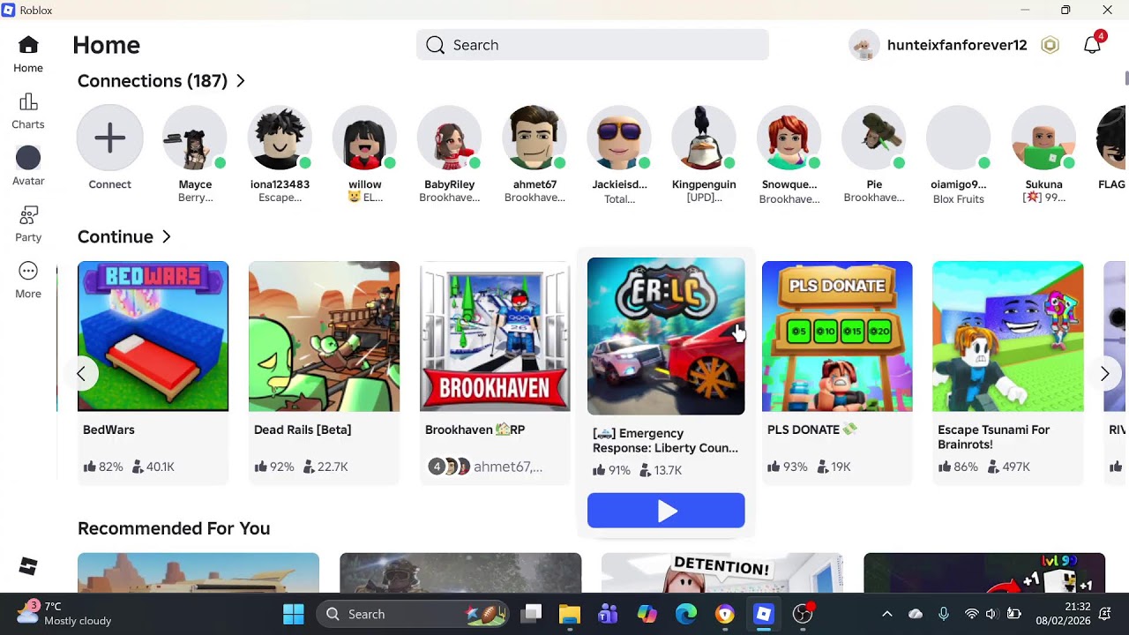The height and width of the screenshot is (635, 1129).
Task: Click the ahmet67,... friends playing label
Action: (508, 467)
